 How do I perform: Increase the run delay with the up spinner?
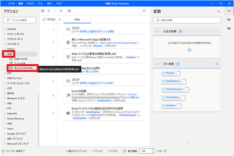(x=152, y=150)
